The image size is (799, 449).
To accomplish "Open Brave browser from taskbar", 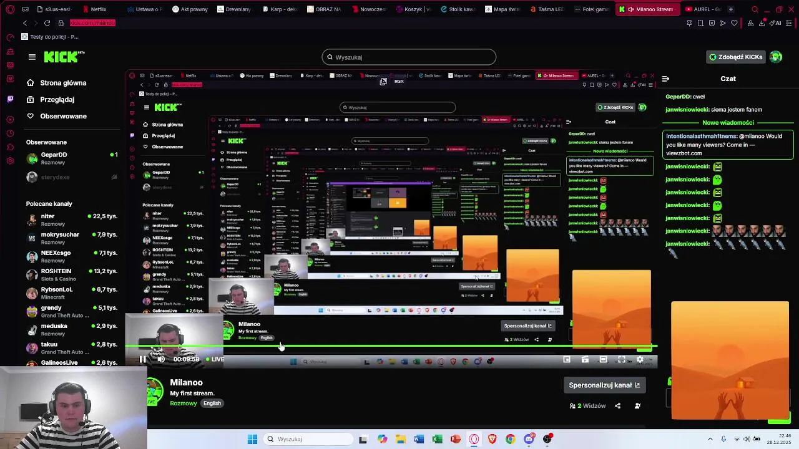I will pos(493,439).
